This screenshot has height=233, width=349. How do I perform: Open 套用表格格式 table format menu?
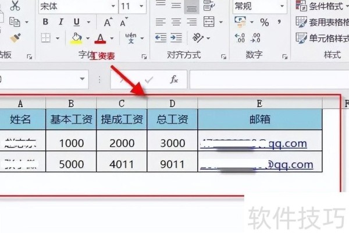(322, 22)
